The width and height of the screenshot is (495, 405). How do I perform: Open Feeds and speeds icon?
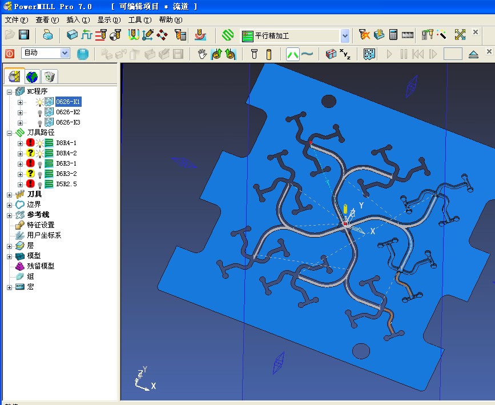[x=86, y=34]
